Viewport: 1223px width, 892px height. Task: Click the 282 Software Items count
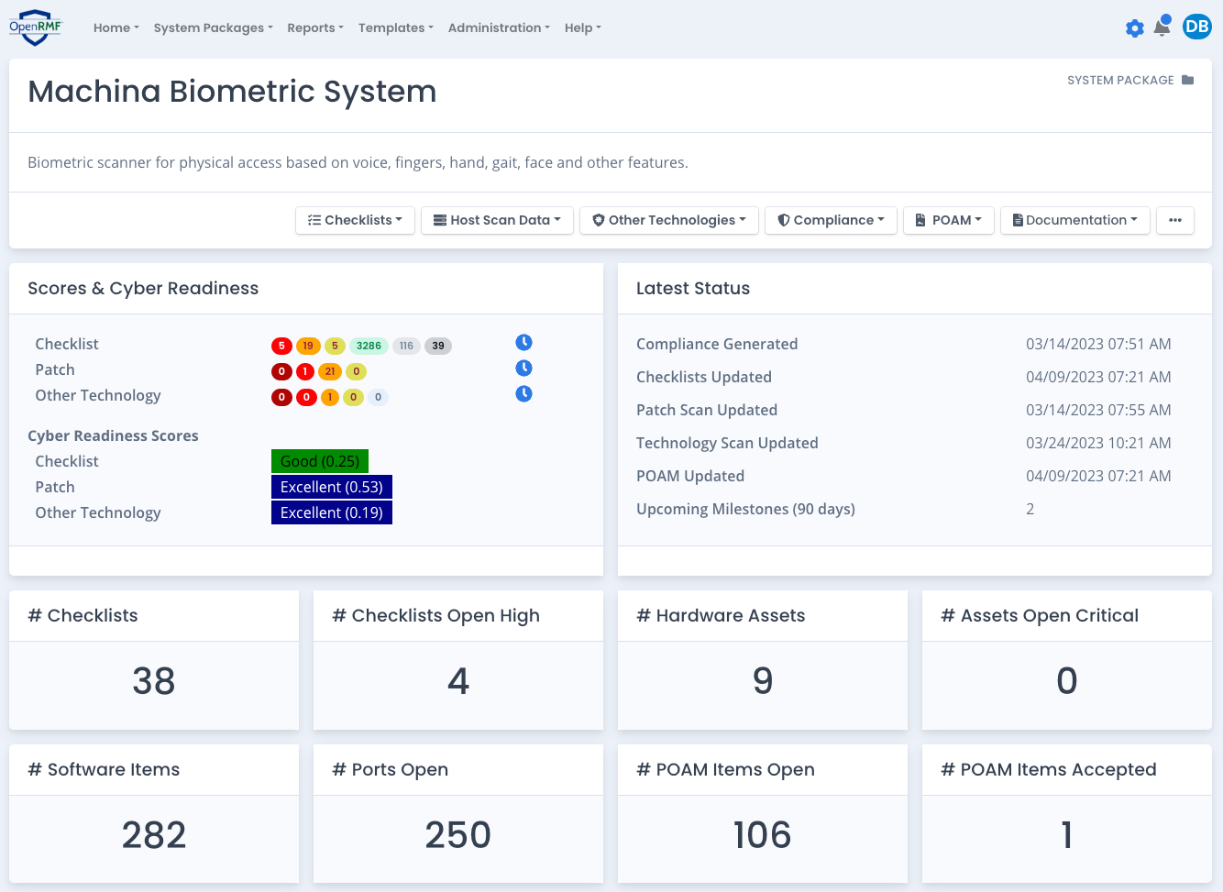click(x=154, y=835)
